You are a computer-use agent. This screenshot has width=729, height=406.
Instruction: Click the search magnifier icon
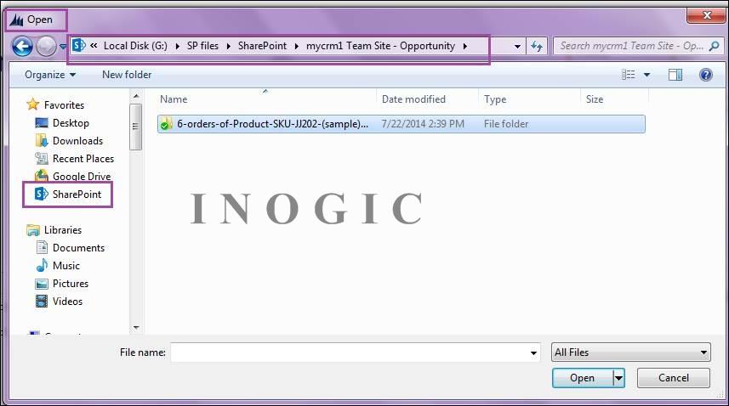715,46
